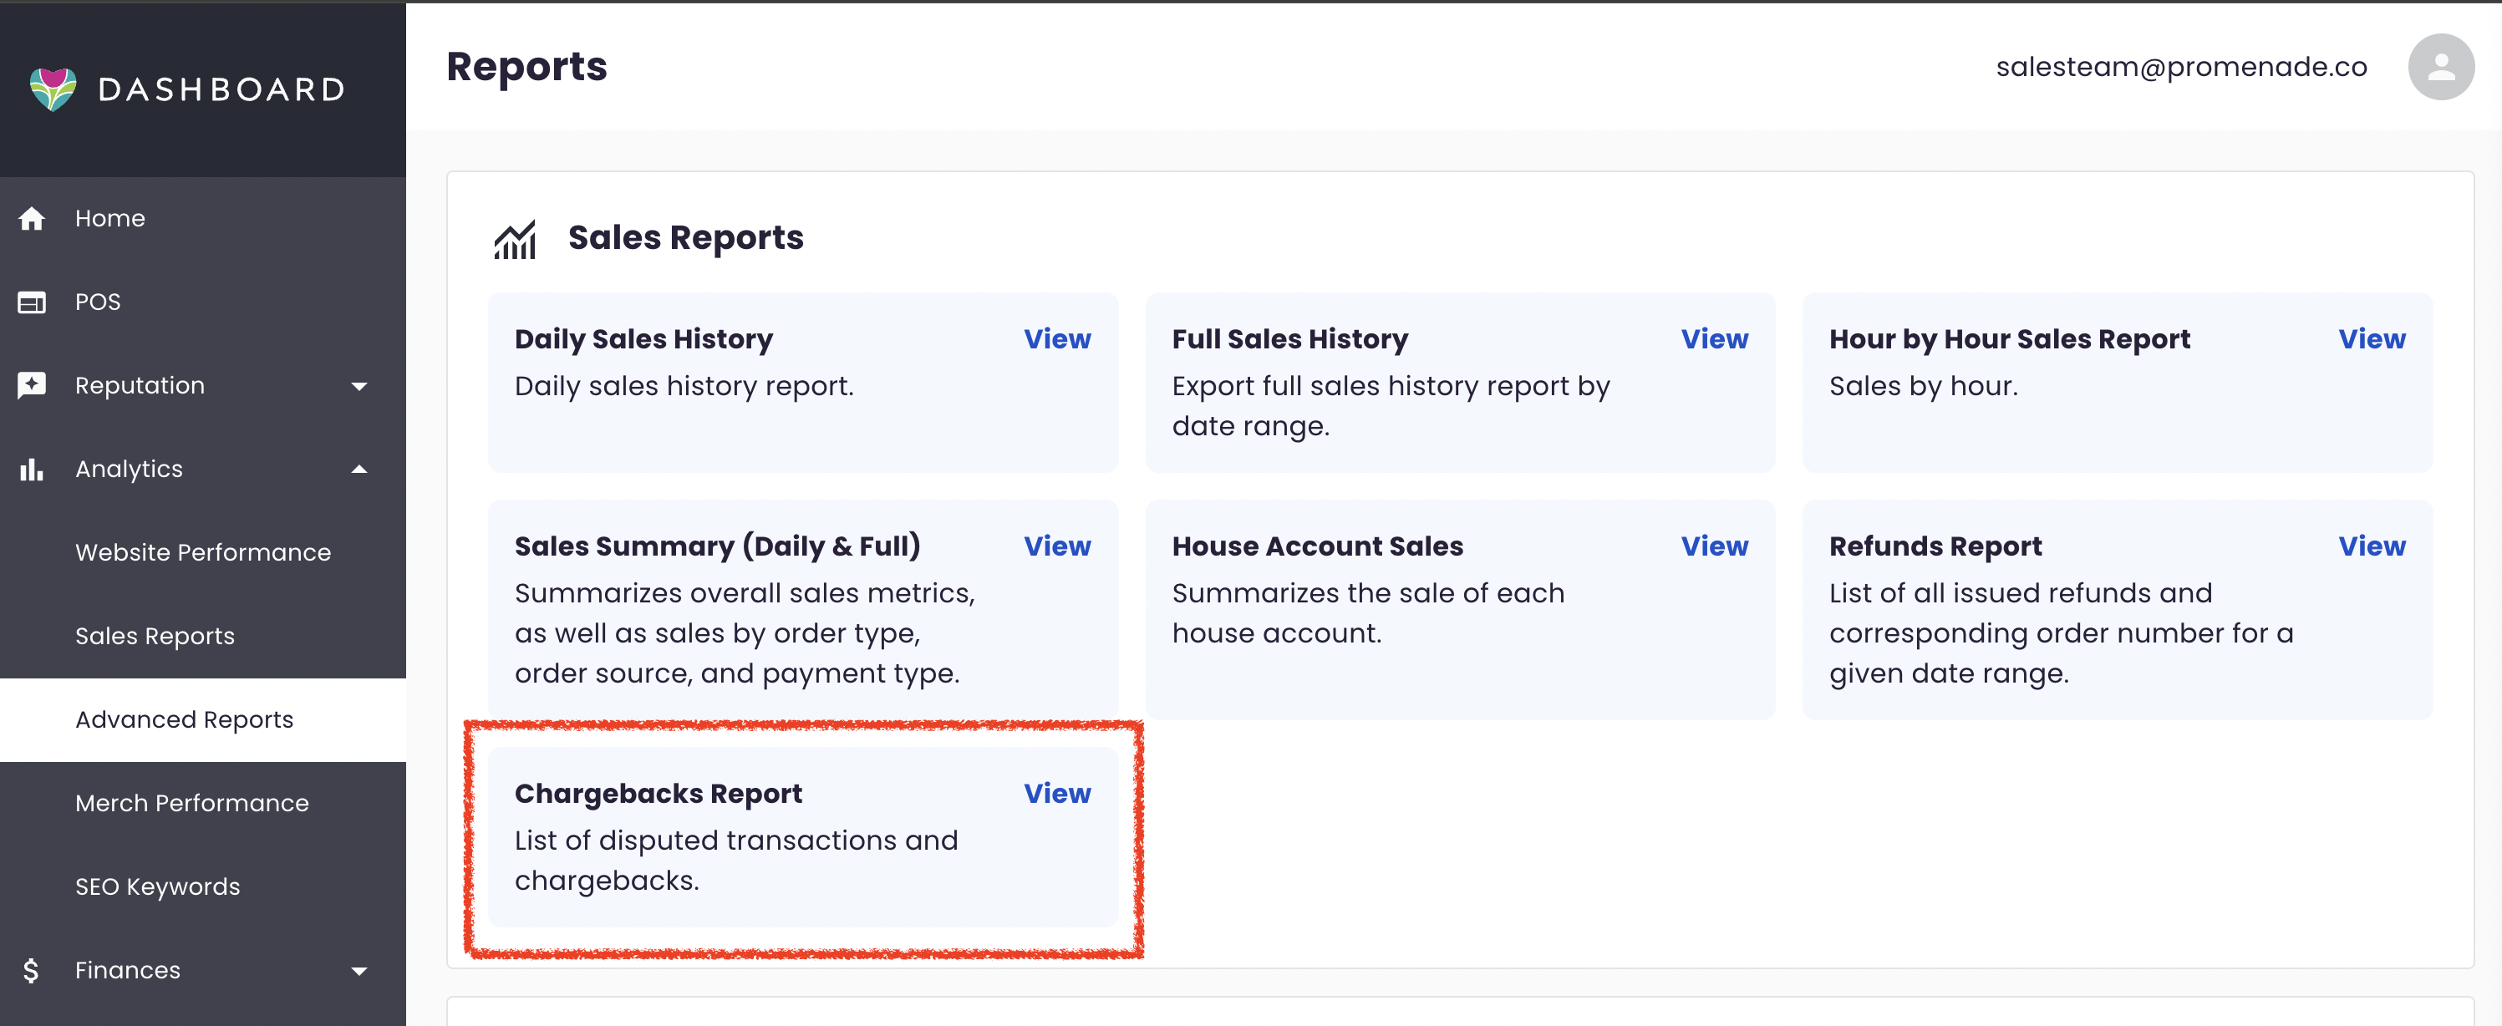The height and width of the screenshot is (1026, 2502).
Task: Click the Full Sales History title
Action: click(1289, 340)
